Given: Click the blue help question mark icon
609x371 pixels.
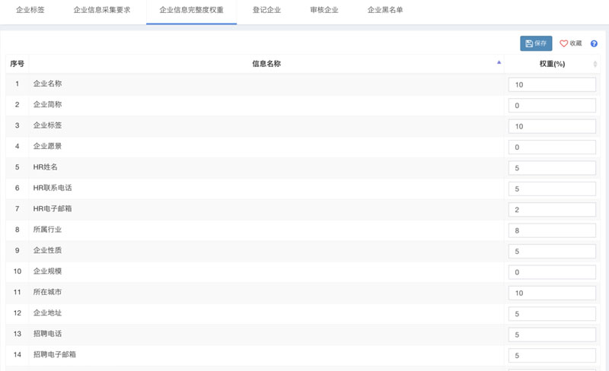Looking at the screenshot, I should (594, 44).
